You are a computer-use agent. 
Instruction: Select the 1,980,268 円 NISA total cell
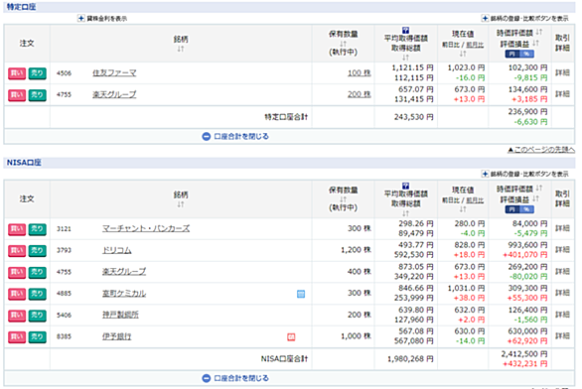coord(406,359)
